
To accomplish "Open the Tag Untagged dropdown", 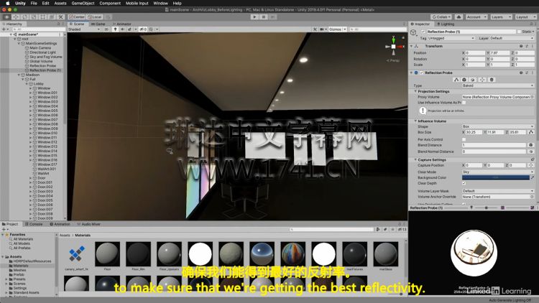I will (x=451, y=38).
